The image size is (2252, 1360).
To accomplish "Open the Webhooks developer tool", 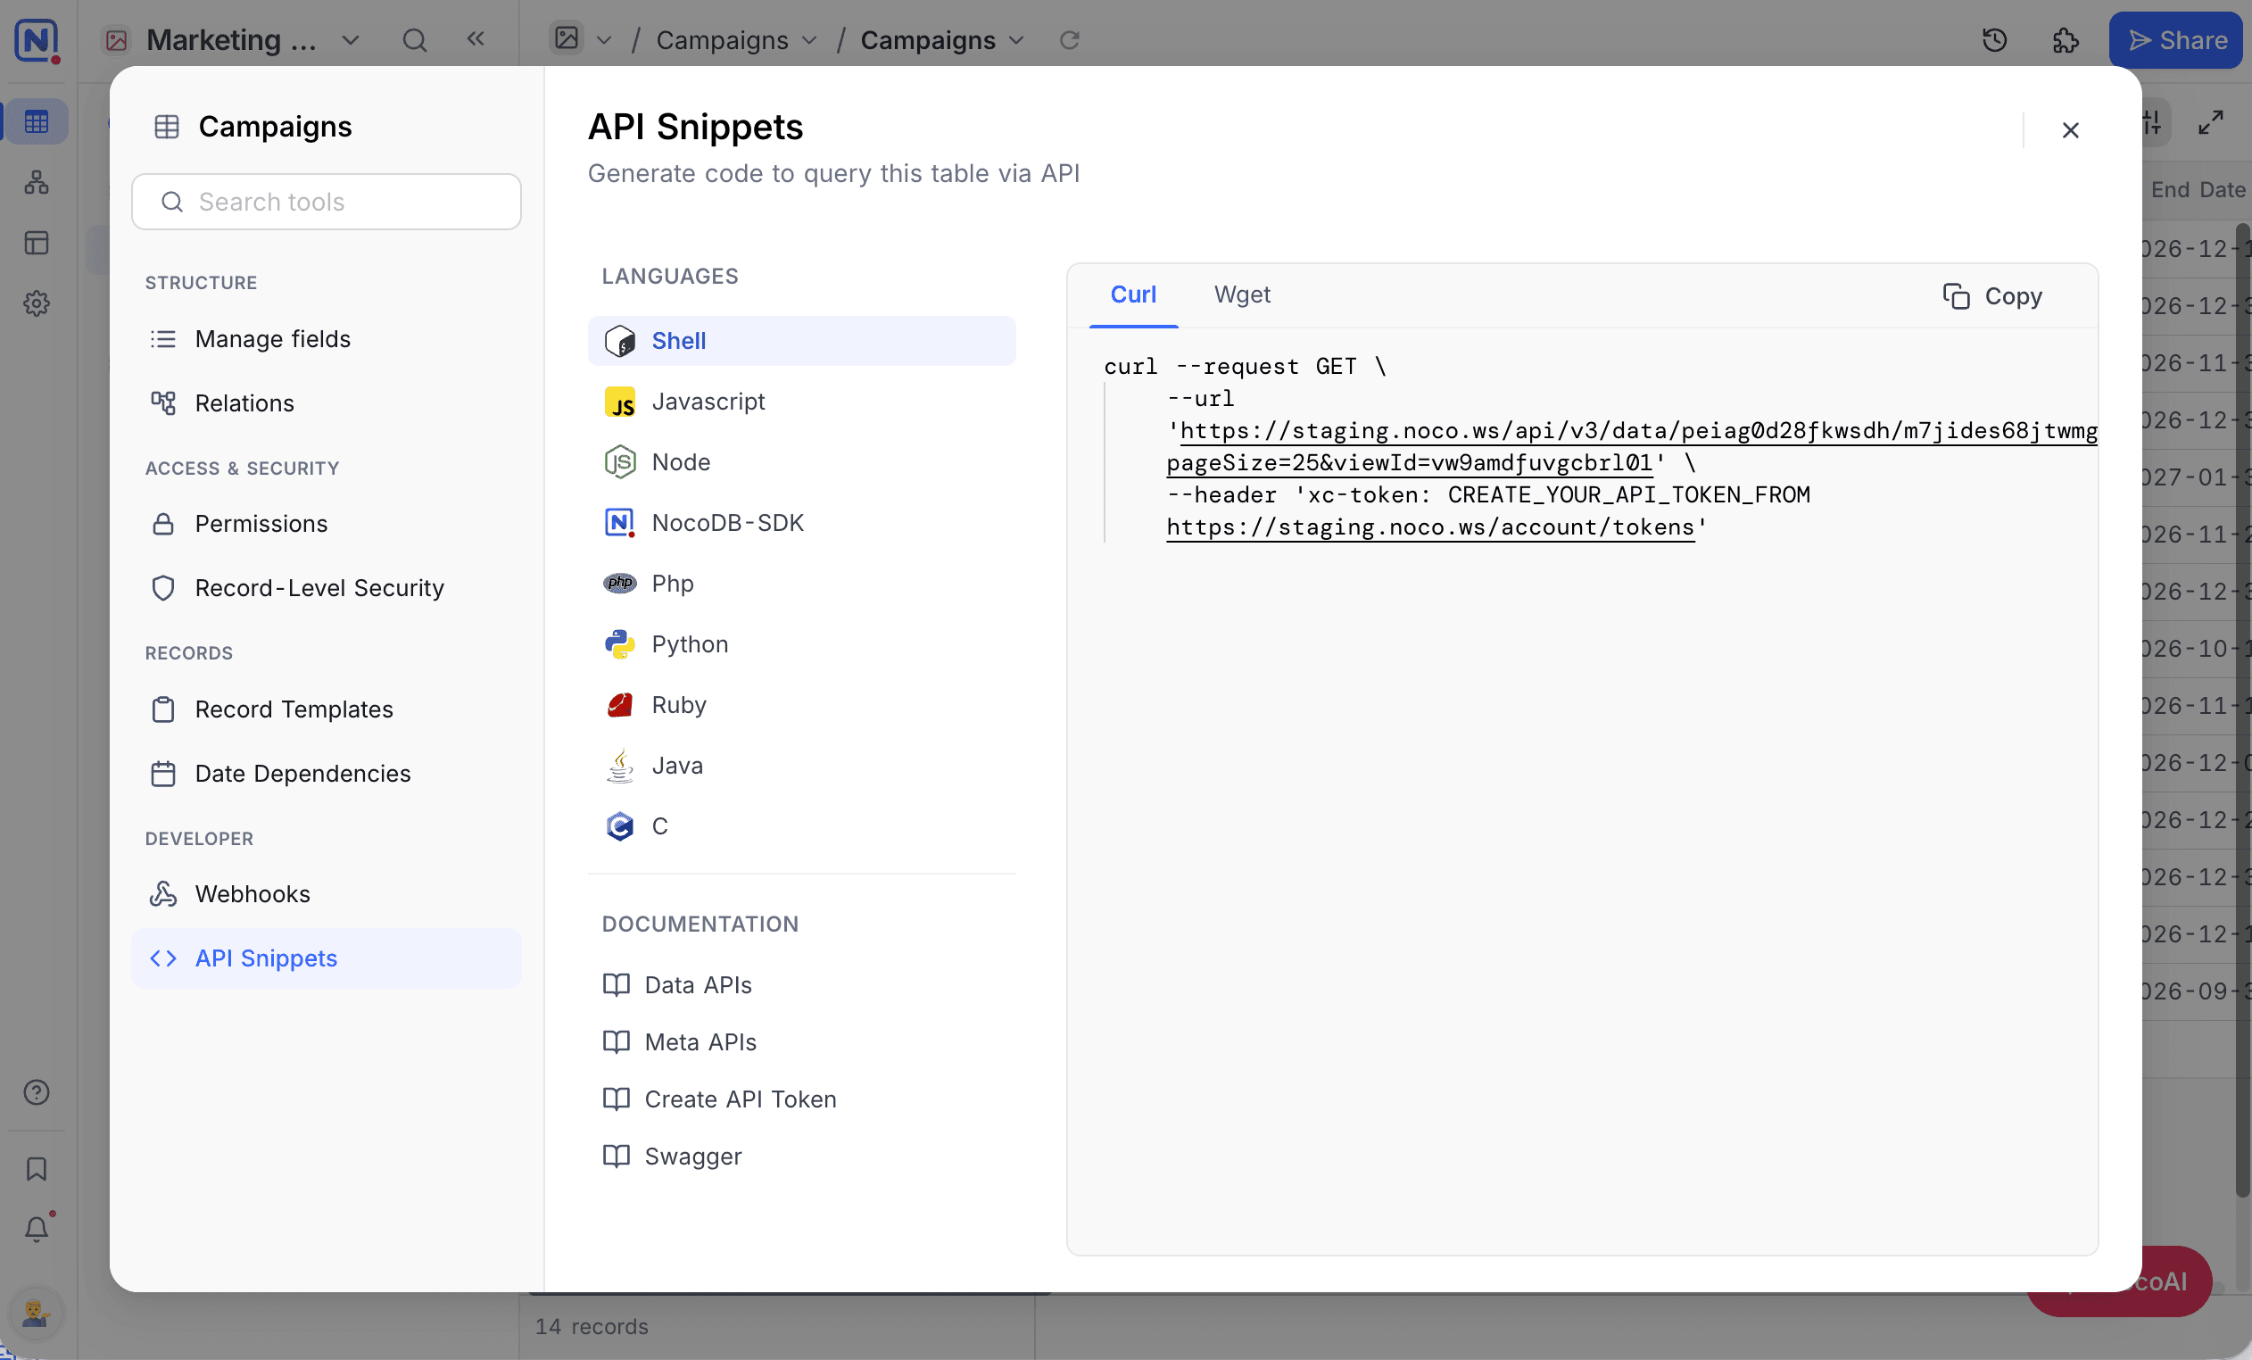I will [327, 894].
